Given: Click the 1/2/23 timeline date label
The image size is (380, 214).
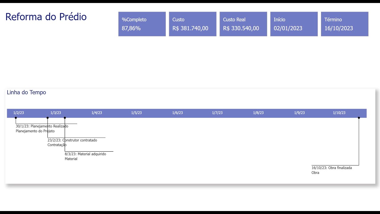Looking at the screenshot, I should tap(19, 113).
